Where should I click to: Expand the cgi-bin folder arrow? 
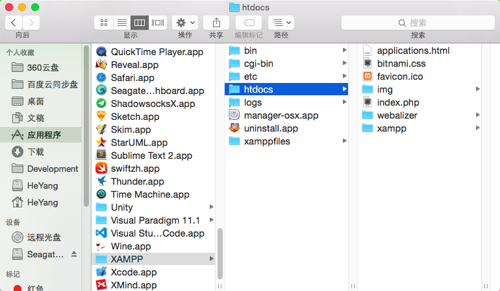344,63
